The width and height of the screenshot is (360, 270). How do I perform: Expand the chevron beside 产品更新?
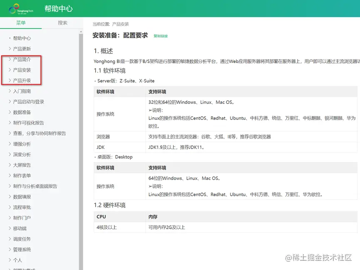point(10,48)
